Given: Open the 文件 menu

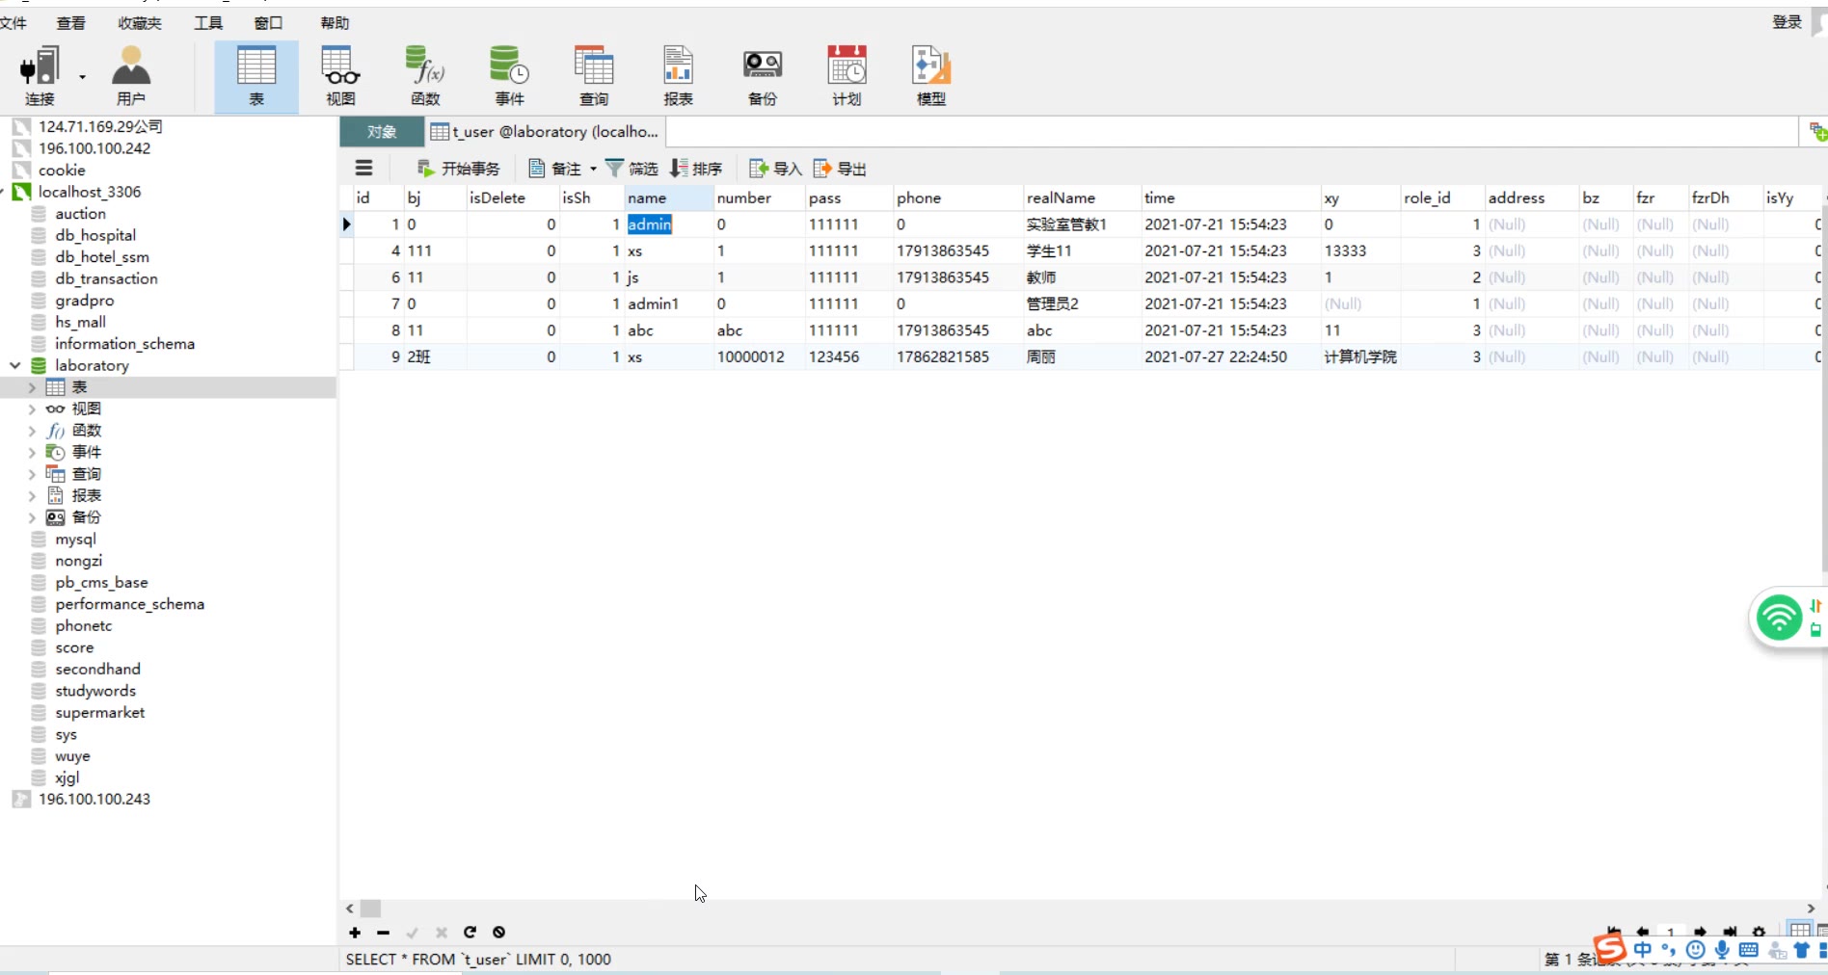Looking at the screenshot, I should (x=13, y=22).
